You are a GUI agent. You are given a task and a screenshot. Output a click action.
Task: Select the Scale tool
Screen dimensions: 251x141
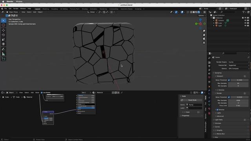tap(4, 40)
